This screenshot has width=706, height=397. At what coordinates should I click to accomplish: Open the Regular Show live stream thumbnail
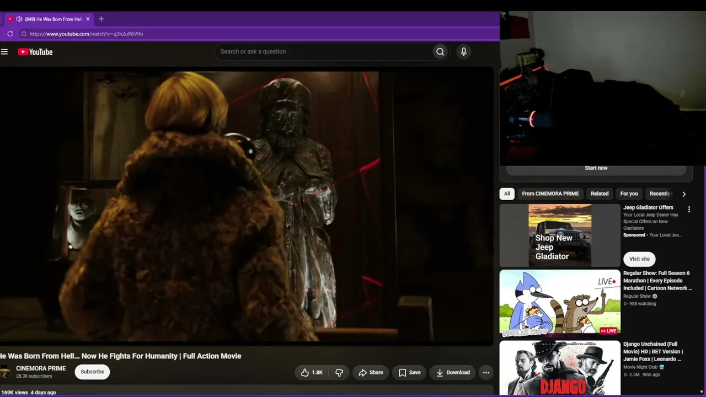tap(560, 303)
